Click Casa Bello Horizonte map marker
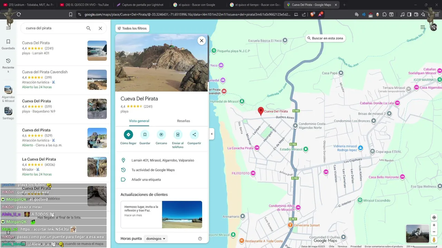This screenshot has width=442, height=248. click(x=402, y=177)
